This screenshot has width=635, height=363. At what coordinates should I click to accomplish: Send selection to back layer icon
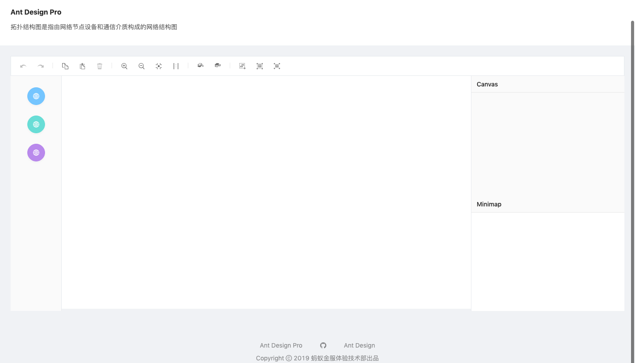click(x=201, y=66)
